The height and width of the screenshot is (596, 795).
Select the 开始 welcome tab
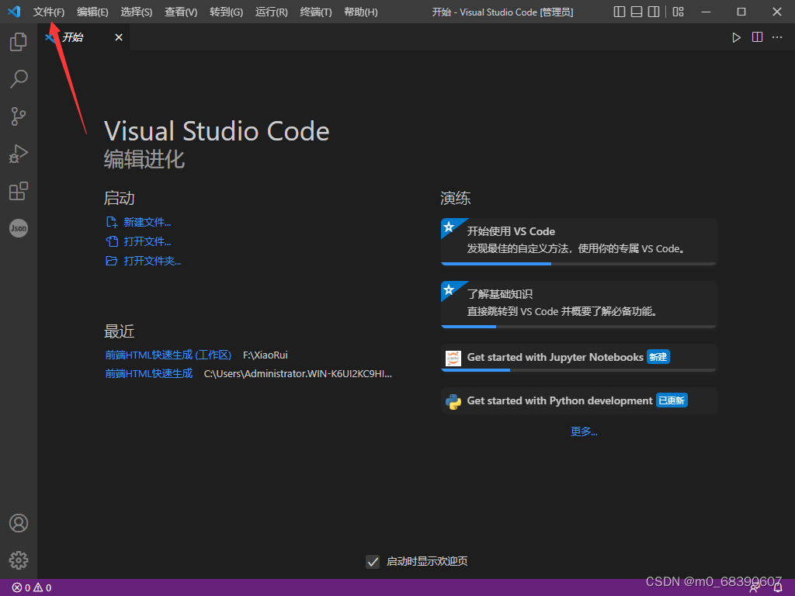click(x=84, y=37)
